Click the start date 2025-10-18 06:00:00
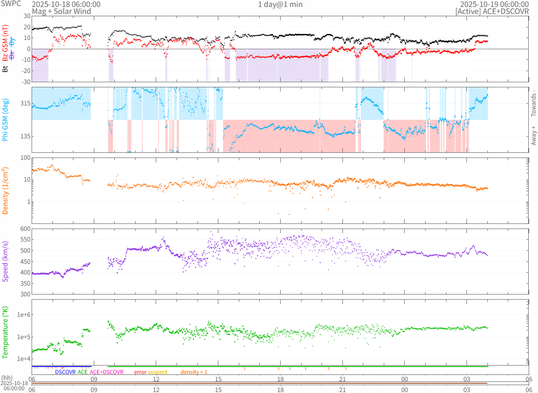 (x=66, y=4)
